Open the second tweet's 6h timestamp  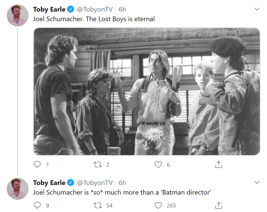[122, 183]
